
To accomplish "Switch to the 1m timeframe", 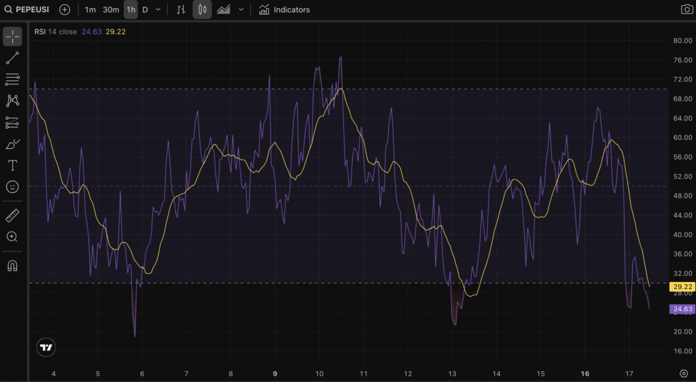I will (x=90, y=10).
